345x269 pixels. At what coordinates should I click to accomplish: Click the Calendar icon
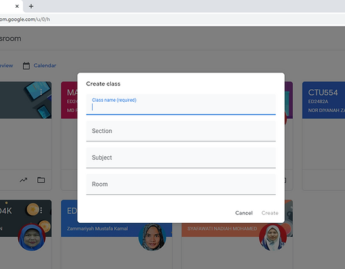26,66
